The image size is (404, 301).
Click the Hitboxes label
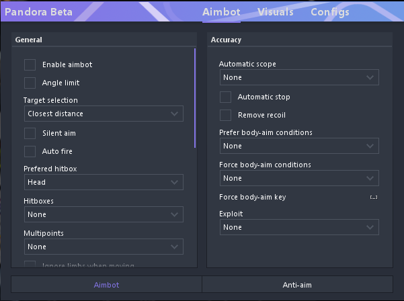(38, 201)
